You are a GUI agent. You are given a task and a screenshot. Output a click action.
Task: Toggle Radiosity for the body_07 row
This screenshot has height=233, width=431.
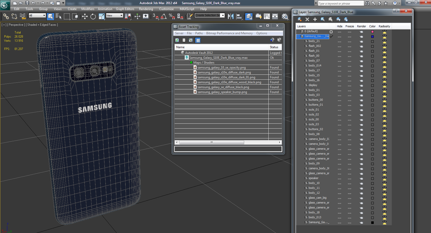tap(384, 61)
